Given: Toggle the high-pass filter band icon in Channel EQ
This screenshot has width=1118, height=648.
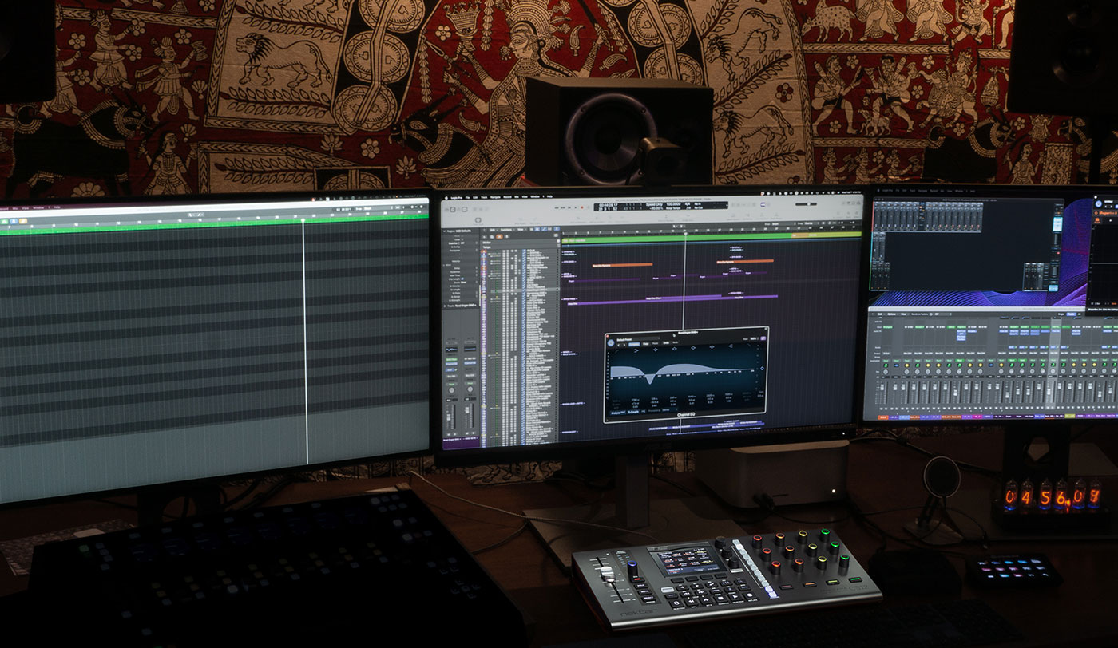Looking at the screenshot, I should tap(617, 351).
